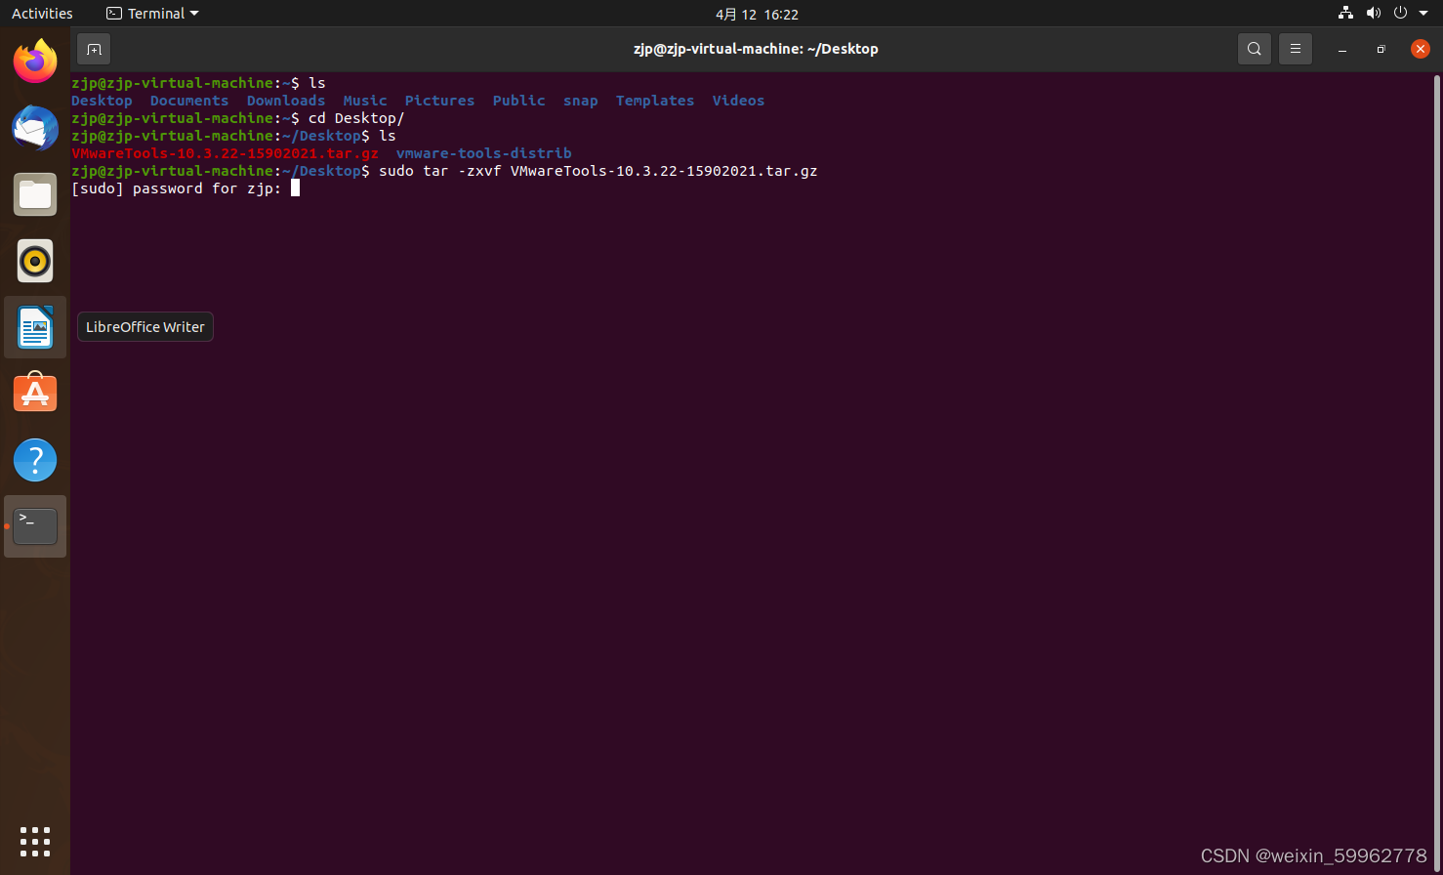Open a new tab in the terminal

94,49
